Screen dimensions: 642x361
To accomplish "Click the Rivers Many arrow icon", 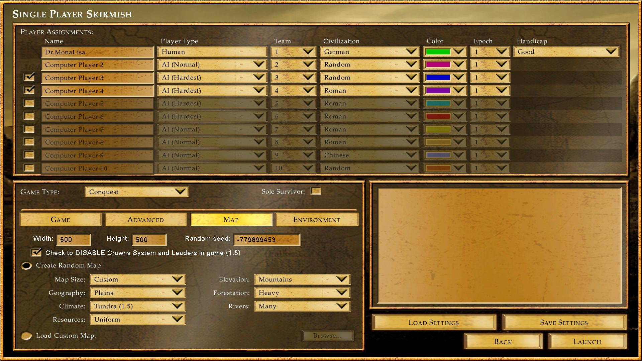I will [341, 306].
